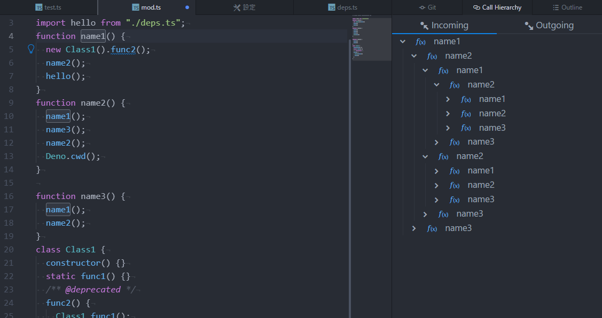Click name1 in line 4 function declaration
Viewport: 602px width, 318px height.
[x=93, y=36]
